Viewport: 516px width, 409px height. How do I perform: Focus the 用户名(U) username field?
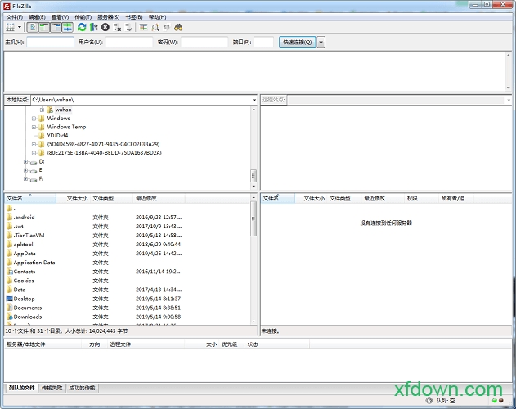point(129,42)
